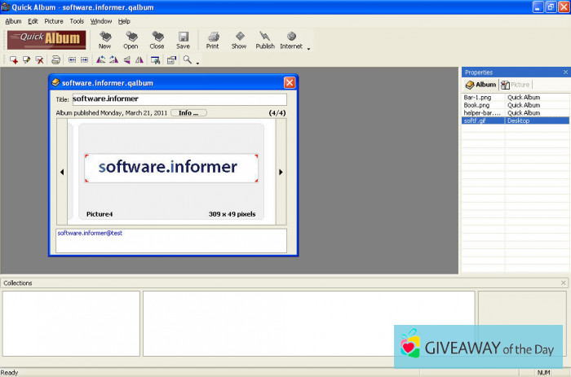Click the Publish toolbar icon
The height and width of the screenshot is (377, 571).
(265, 39)
